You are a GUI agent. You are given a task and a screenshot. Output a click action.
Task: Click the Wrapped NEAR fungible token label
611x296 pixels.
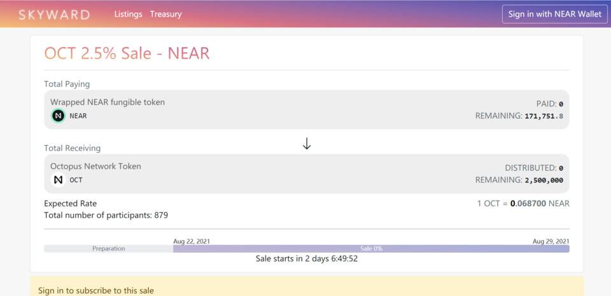tap(108, 102)
